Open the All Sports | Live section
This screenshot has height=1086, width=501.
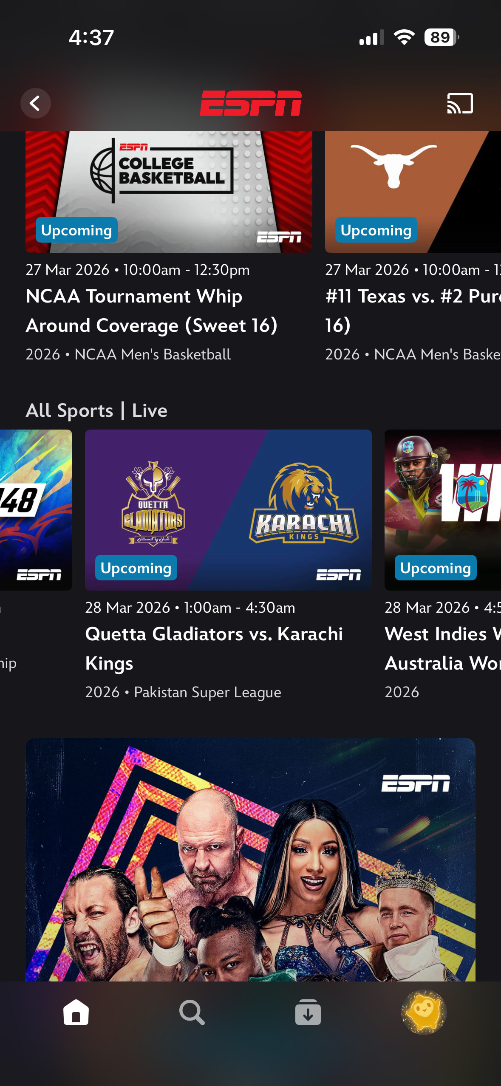tap(96, 410)
